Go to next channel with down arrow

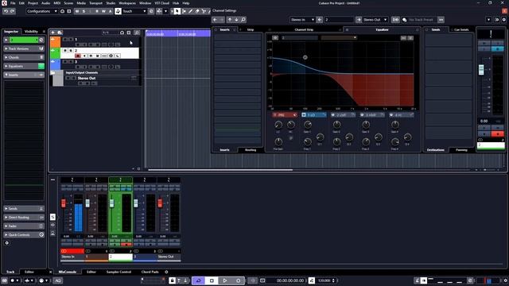click(236, 20)
